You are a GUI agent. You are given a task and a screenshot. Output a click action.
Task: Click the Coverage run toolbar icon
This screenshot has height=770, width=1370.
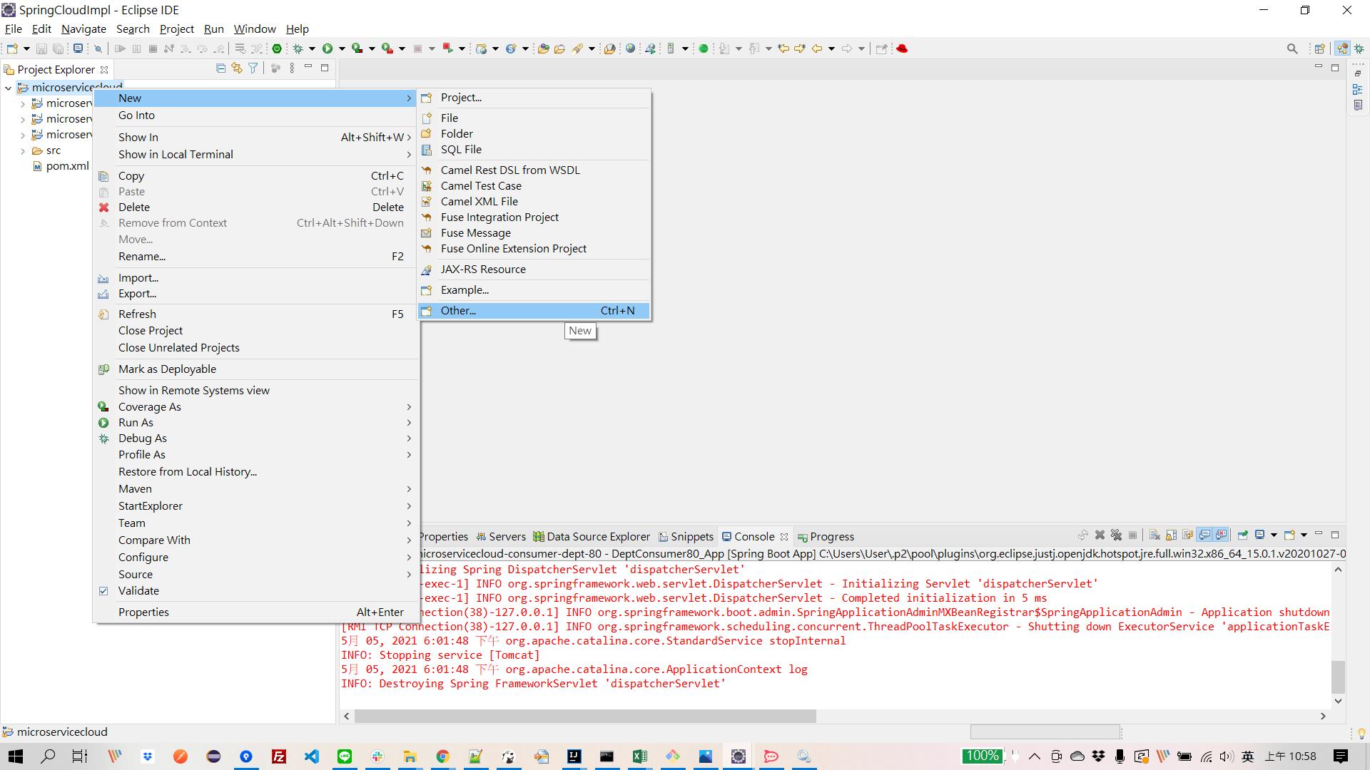point(357,48)
